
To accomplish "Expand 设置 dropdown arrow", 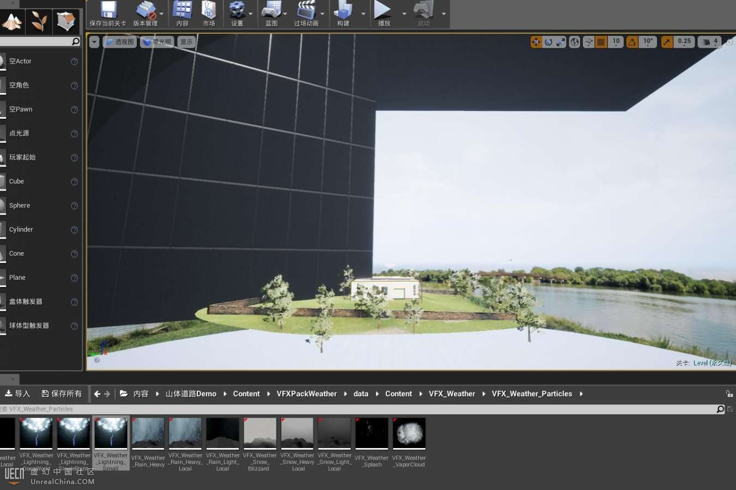I will click(x=251, y=14).
